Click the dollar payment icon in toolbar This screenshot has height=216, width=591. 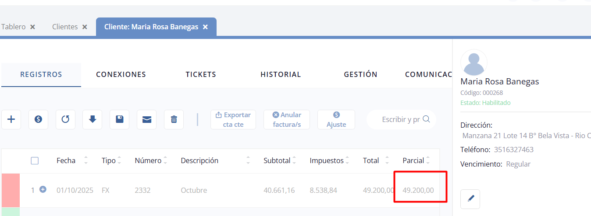click(38, 119)
